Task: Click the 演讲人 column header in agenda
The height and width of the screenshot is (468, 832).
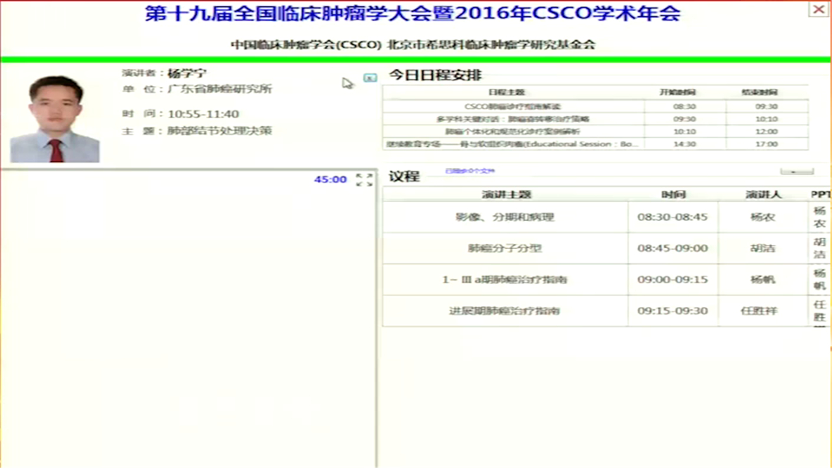Action: tap(763, 194)
